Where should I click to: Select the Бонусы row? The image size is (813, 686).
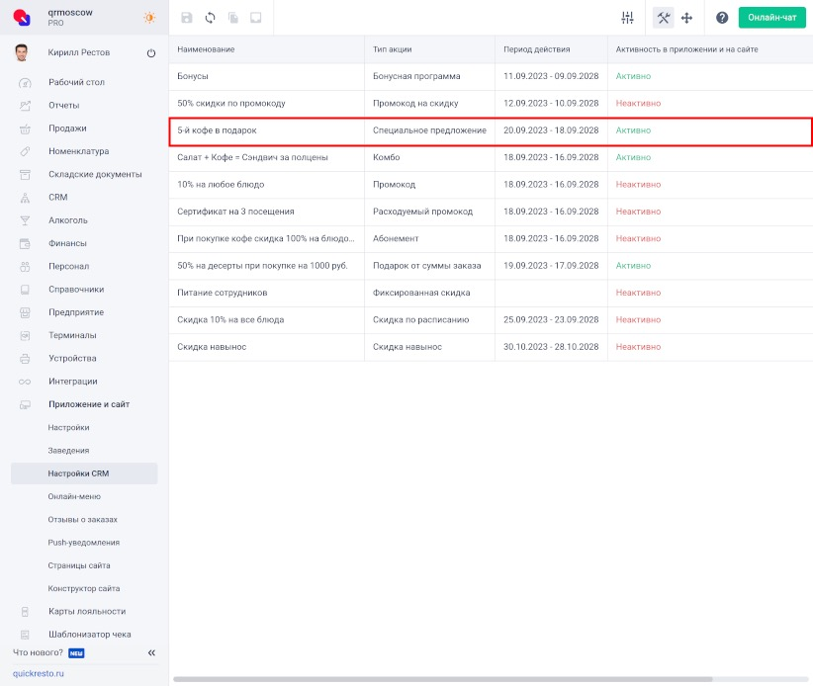tap(491, 76)
